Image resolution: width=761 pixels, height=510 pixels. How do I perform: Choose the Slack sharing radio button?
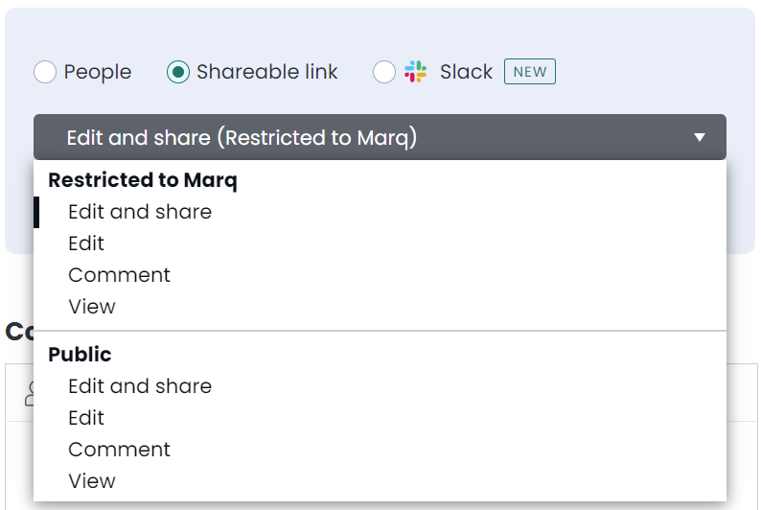pyautogui.click(x=384, y=72)
